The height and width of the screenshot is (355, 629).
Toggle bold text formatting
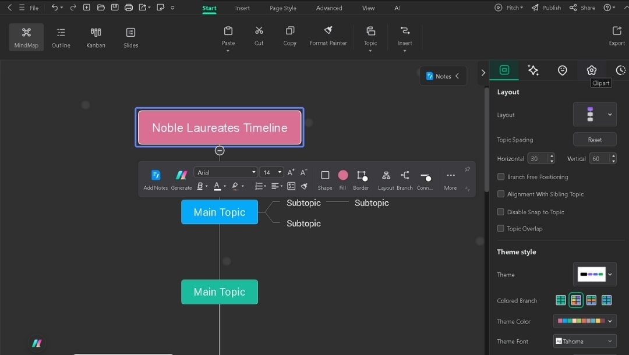(200, 186)
